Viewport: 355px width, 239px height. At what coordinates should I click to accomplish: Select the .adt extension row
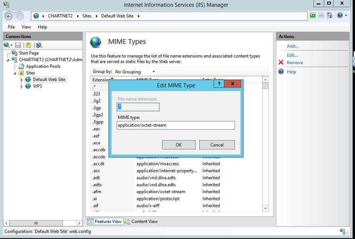[177, 178]
